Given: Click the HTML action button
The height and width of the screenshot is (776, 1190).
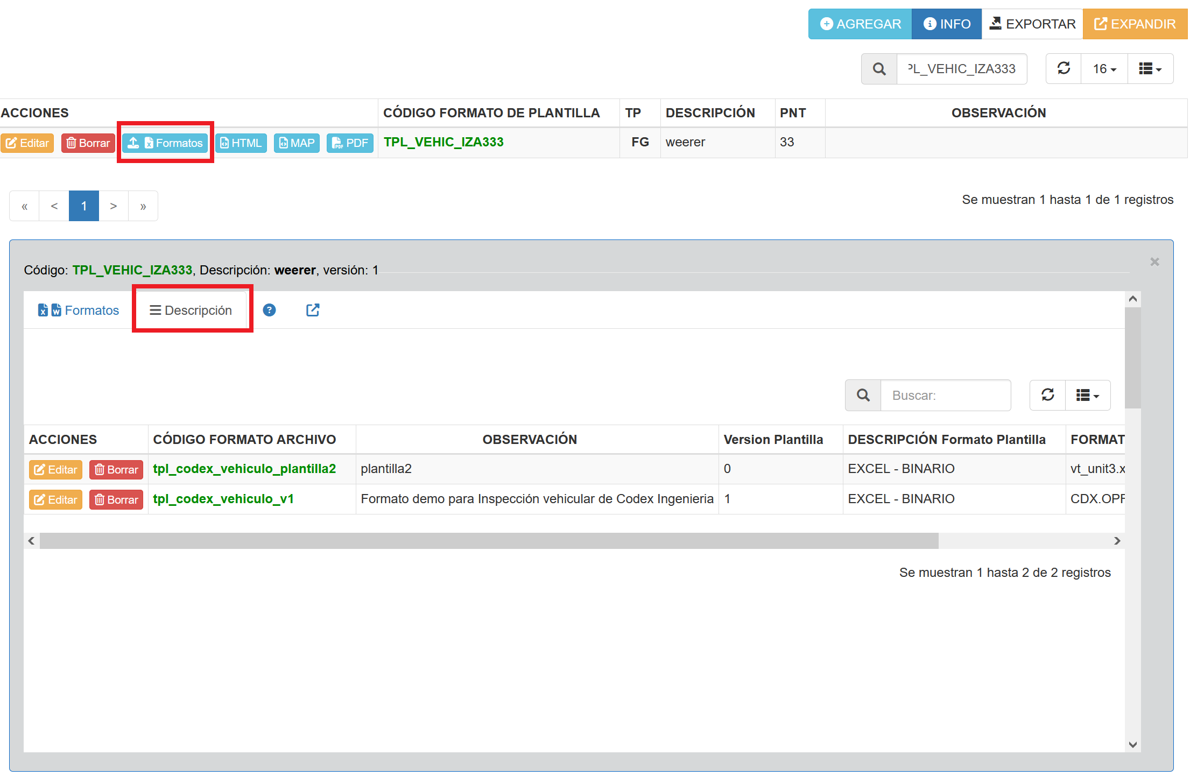Looking at the screenshot, I should pos(241,143).
